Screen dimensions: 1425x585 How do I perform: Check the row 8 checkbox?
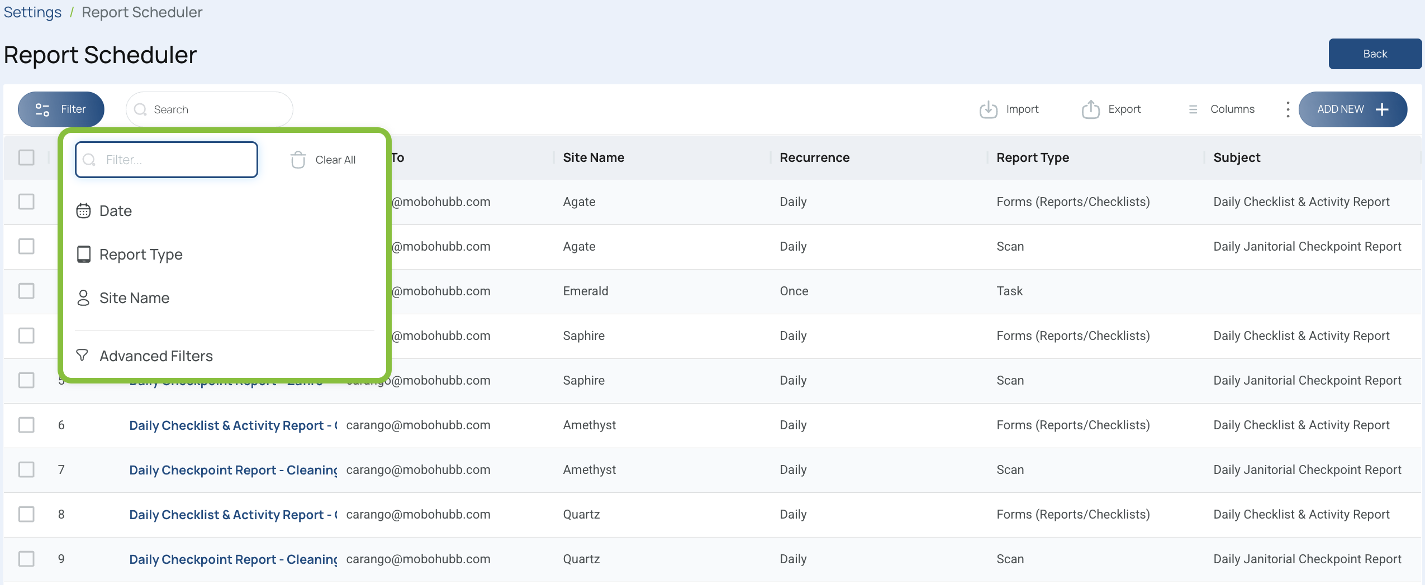[x=26, y=514]
